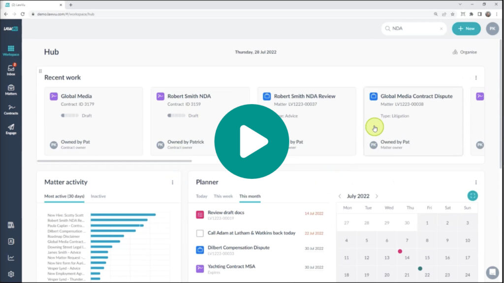Open the Engage paper-plane icon

click(11, 129)
